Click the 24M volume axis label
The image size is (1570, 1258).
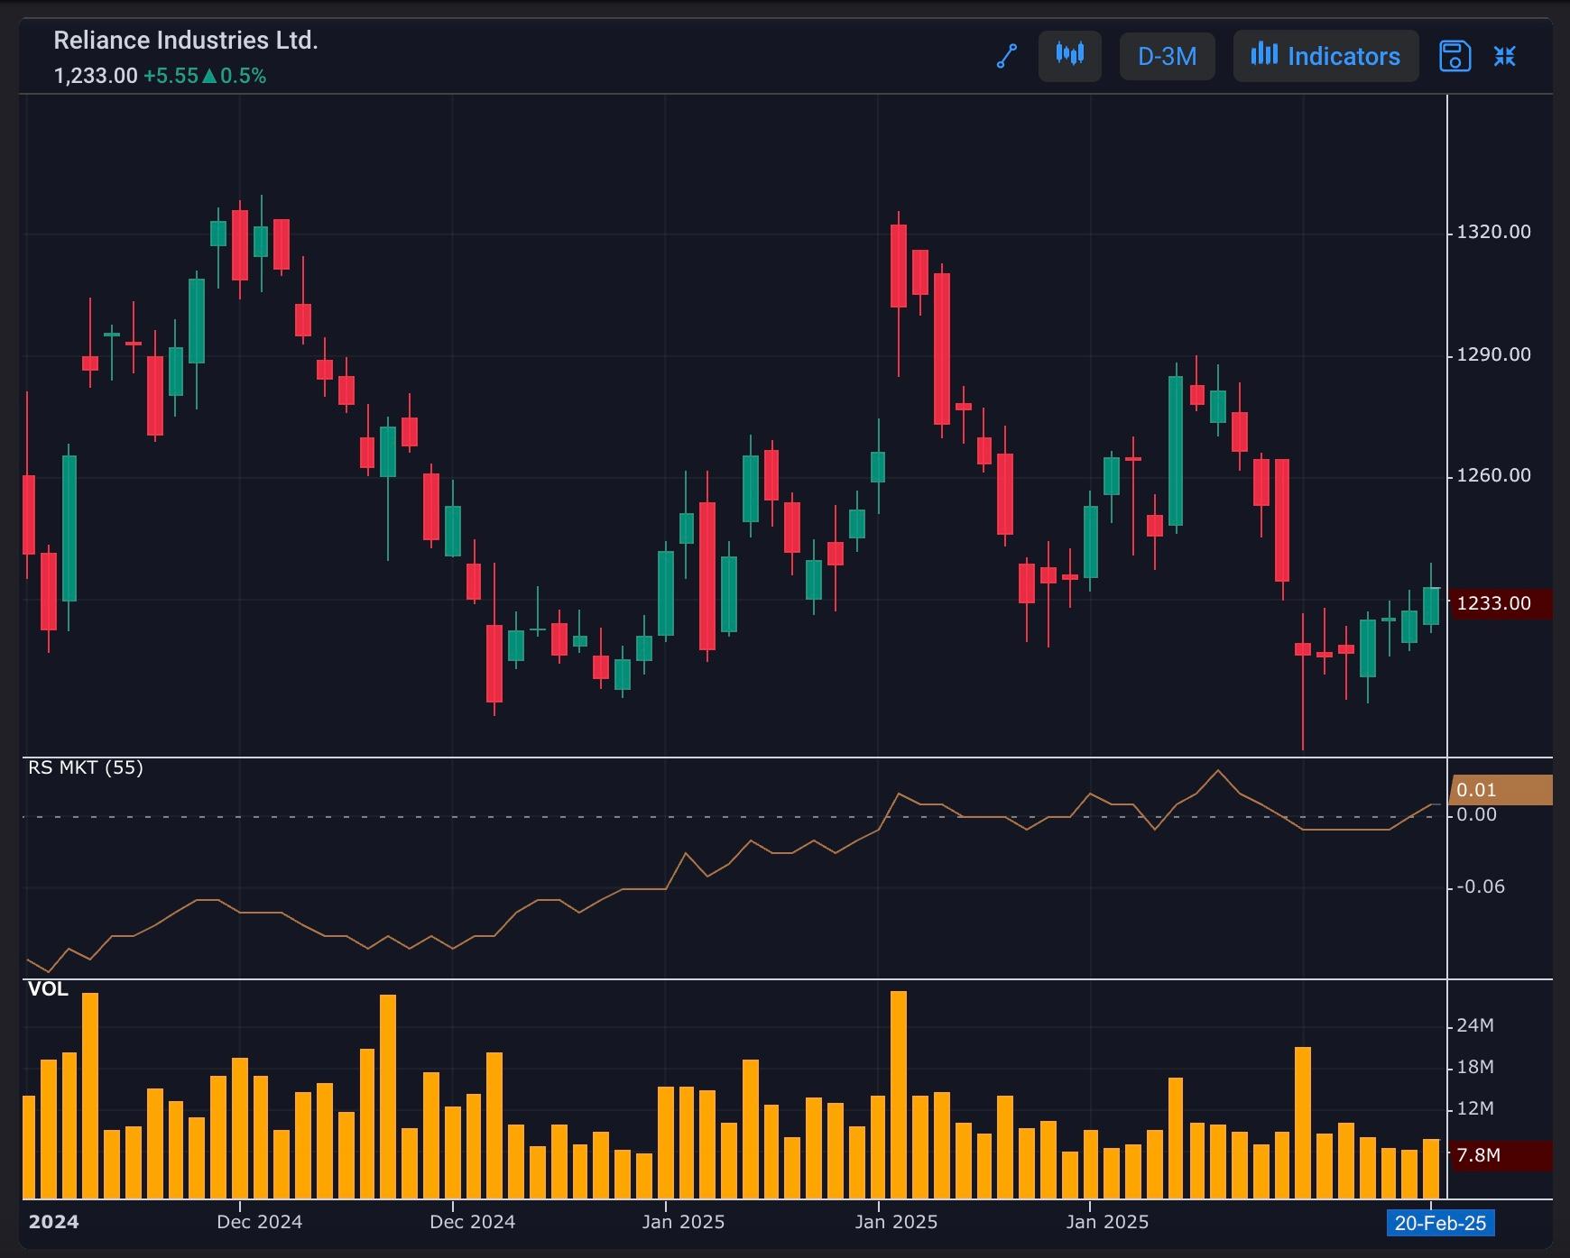pos(1475,1026)
